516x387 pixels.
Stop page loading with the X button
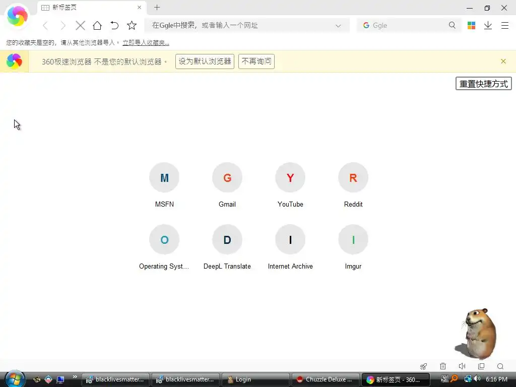80,25
